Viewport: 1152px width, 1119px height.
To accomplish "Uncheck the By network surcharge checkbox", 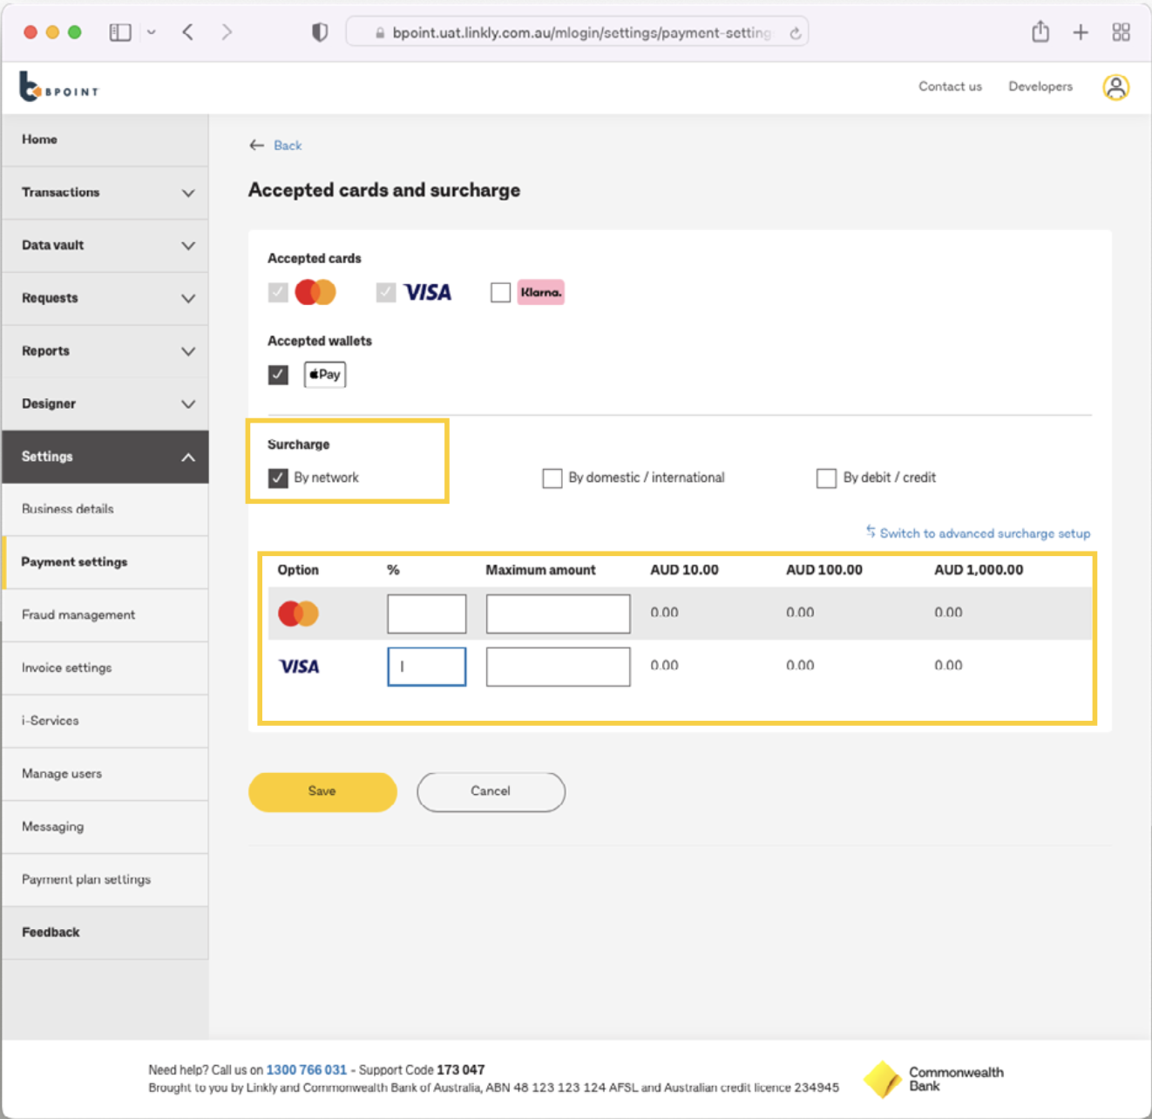I will click(278, 478).
